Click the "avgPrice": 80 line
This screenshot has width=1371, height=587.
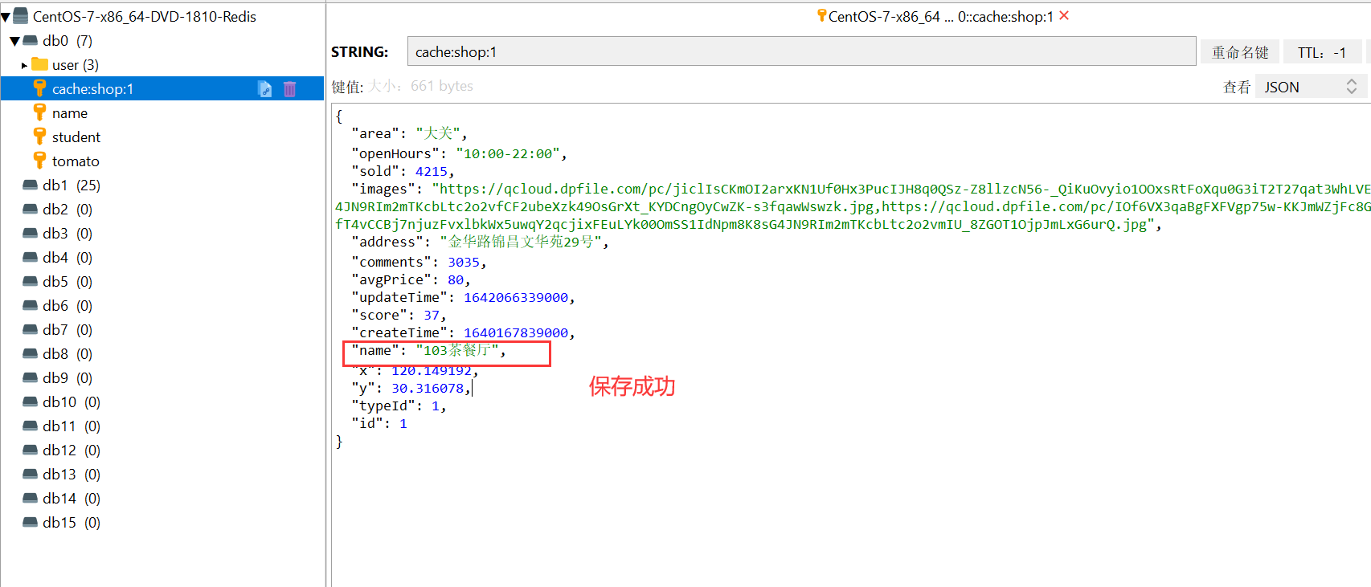pos(411,279)
